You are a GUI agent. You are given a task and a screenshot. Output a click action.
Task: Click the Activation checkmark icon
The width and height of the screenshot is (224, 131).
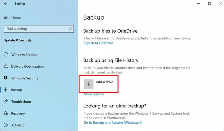coord(6,125)
